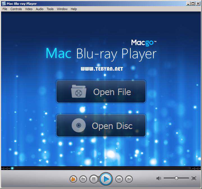
Task: Open the Window menu
Action: (62, 9)
